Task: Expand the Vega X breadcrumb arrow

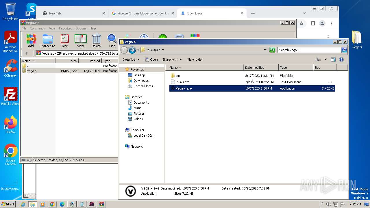Action: pyautogui.click(x=163, y=50)
